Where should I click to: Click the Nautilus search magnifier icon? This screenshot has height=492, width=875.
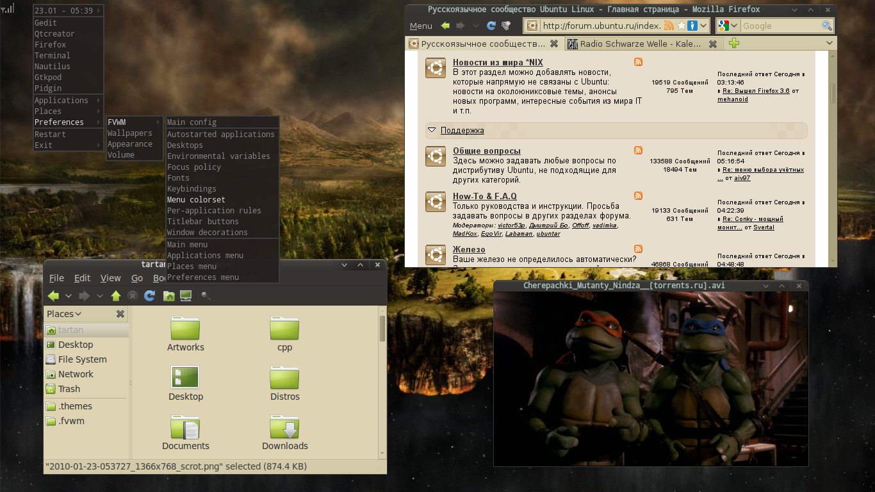pos(206,295)
